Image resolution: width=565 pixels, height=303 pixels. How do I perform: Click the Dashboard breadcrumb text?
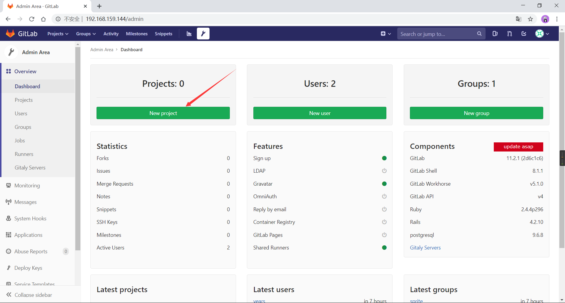point(132,50)
